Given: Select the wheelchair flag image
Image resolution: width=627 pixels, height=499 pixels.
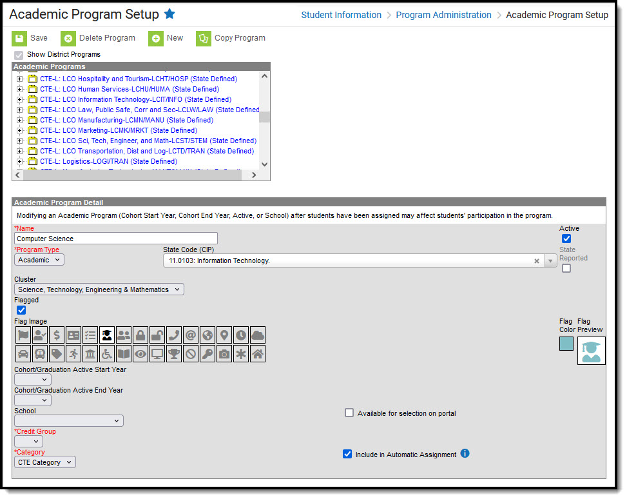Looking at the screenshot, I should coord(107,354).
